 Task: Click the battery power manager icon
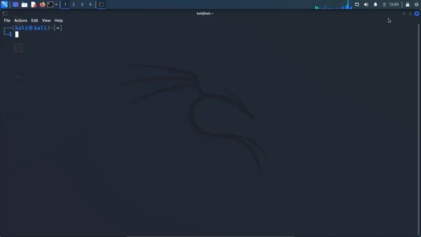coord(384,5)
